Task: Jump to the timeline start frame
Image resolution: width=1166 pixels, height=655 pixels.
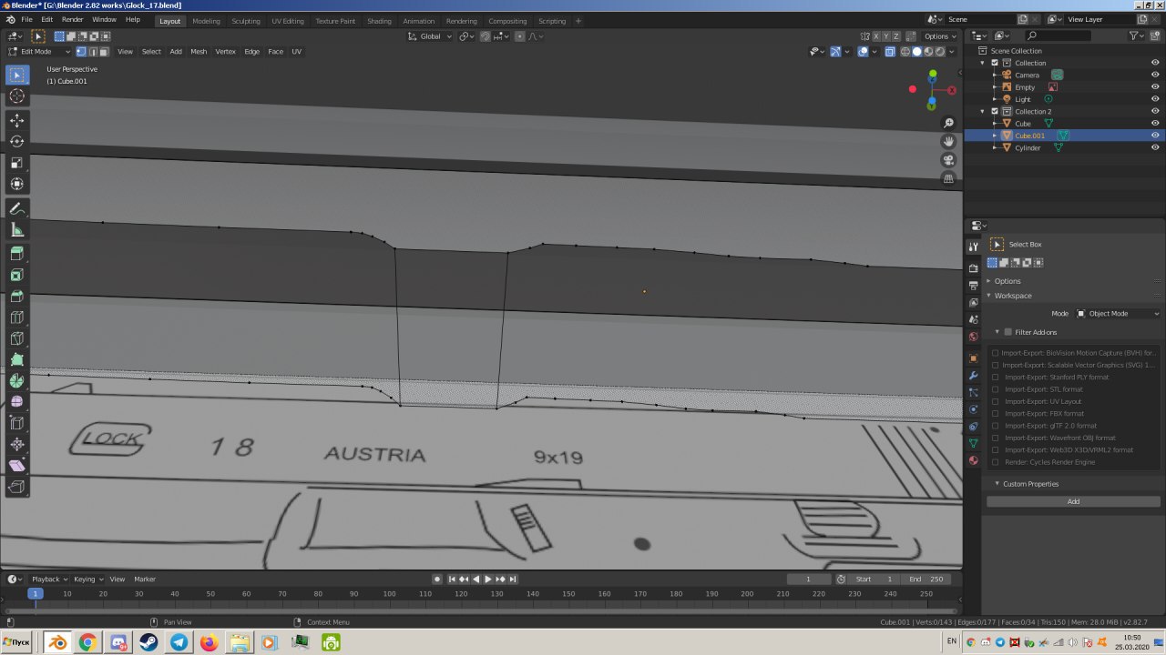Action: coord(452,579)
